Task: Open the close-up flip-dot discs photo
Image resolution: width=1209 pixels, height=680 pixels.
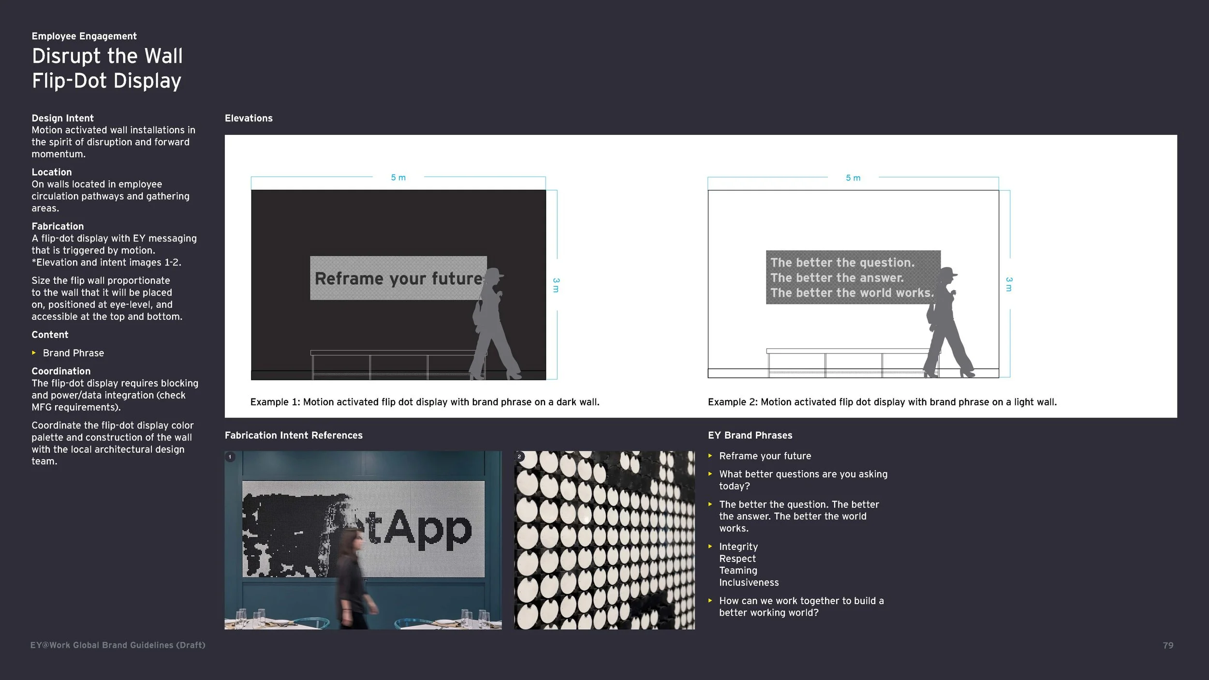Action: (604, 540)
